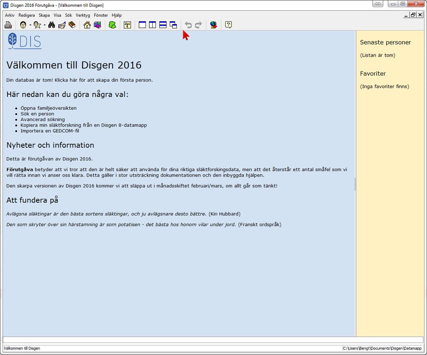
Task: Click the empty field above the status bar
Action: [213, 340]
